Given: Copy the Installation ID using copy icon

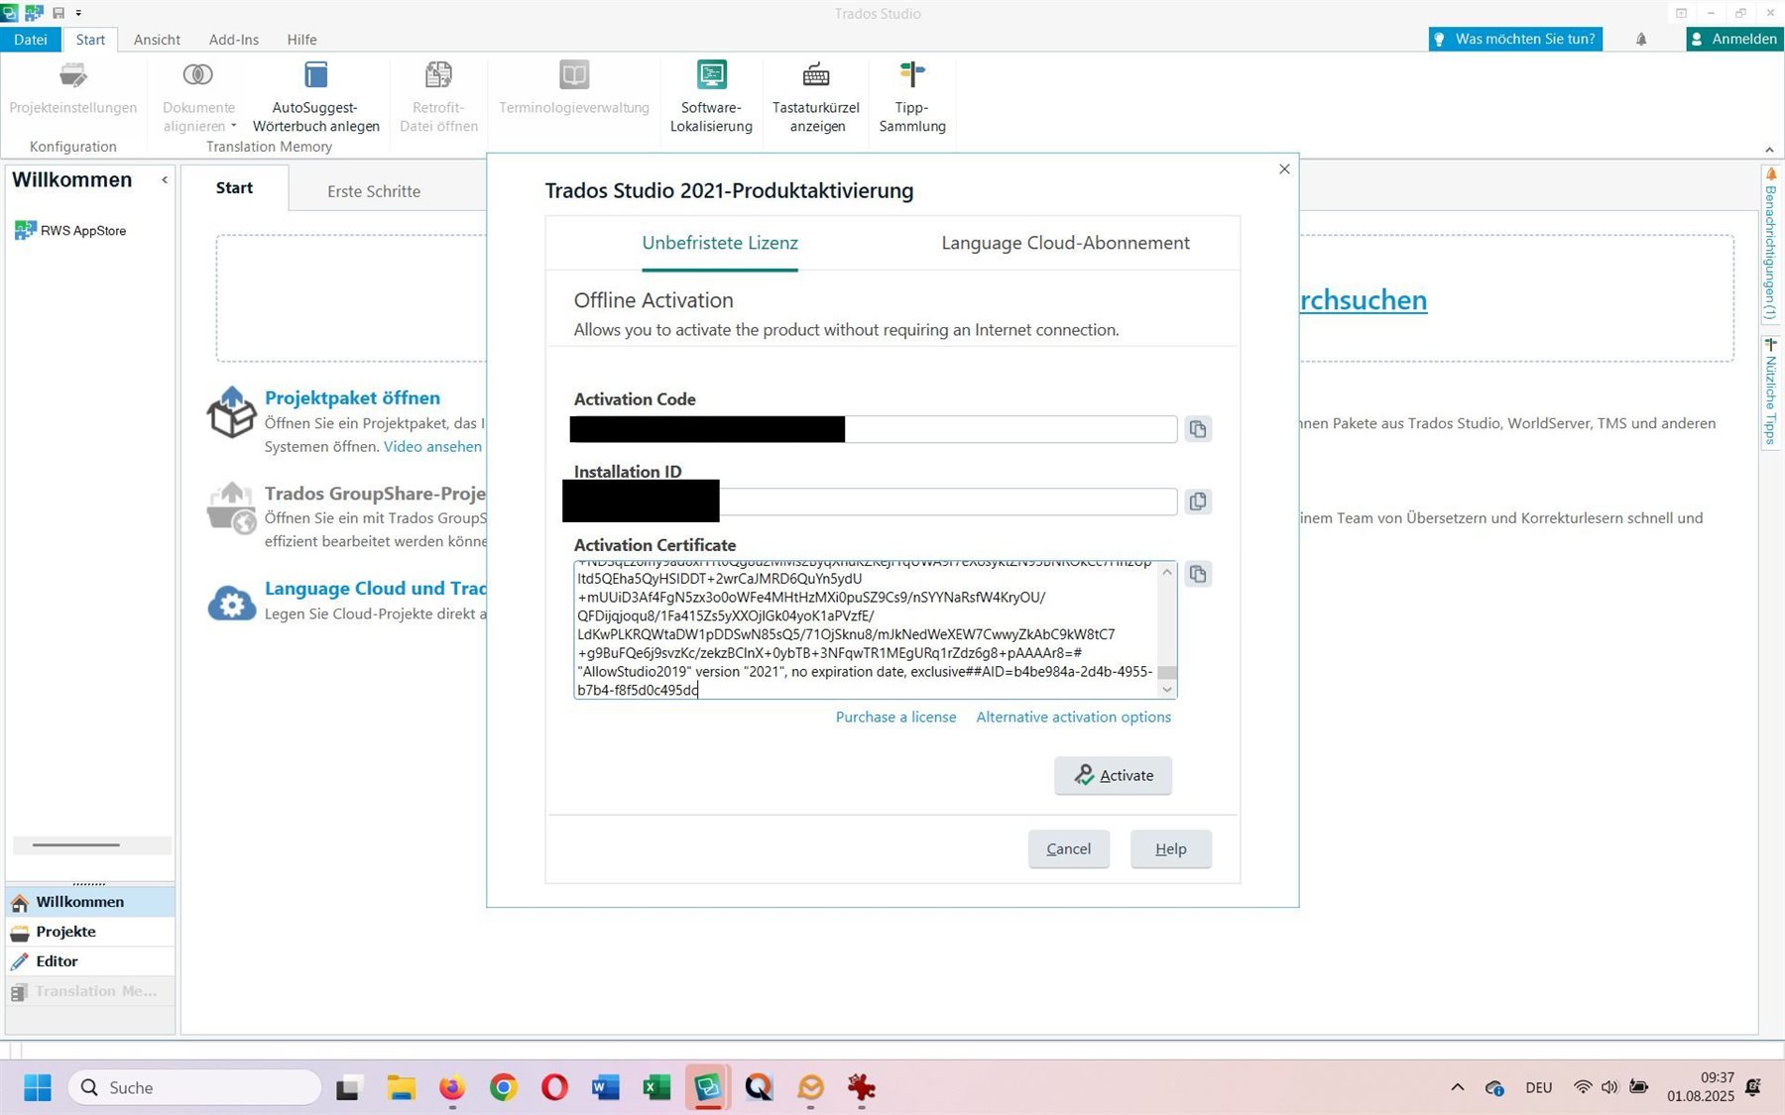Looking at the screenshot, I should [x=1197, y=502].
